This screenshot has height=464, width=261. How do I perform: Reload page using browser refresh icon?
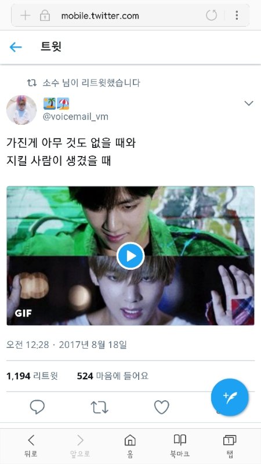[x=211, y=15]
